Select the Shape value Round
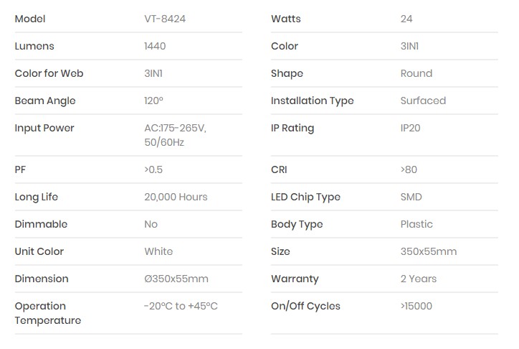The width and height of the screenshot is (519, 349). pyautogui.click(x=416, y=73)
